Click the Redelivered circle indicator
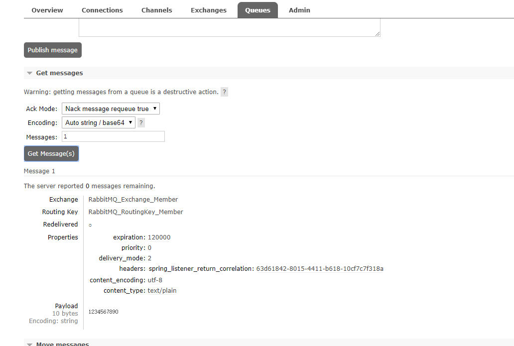Image resolution: width=514 pixels, height=346 pixels. coord(90,225)
